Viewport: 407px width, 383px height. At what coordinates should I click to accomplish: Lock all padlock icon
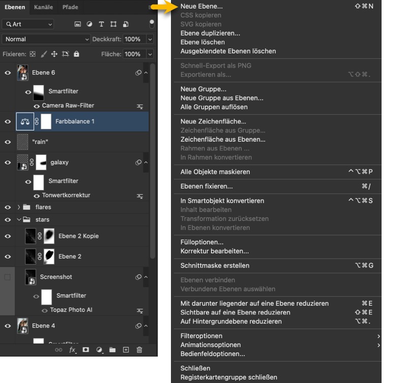pyautogui.click(x=76, y=54)
